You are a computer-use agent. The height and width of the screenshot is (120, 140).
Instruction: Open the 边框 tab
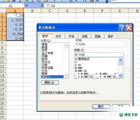click(x=85, y=36)
